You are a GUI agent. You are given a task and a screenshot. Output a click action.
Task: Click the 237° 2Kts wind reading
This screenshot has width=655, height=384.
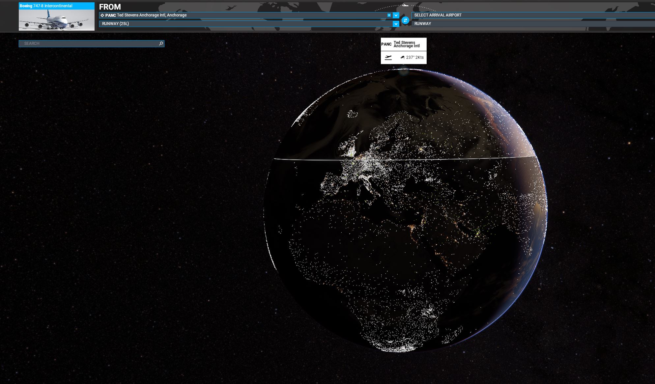point(415,57)
